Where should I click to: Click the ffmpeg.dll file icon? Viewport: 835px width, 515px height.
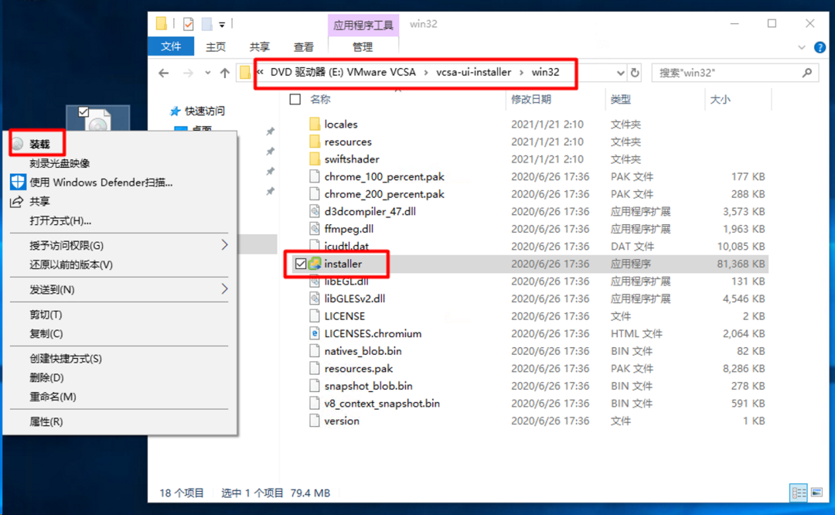point(315,229)
